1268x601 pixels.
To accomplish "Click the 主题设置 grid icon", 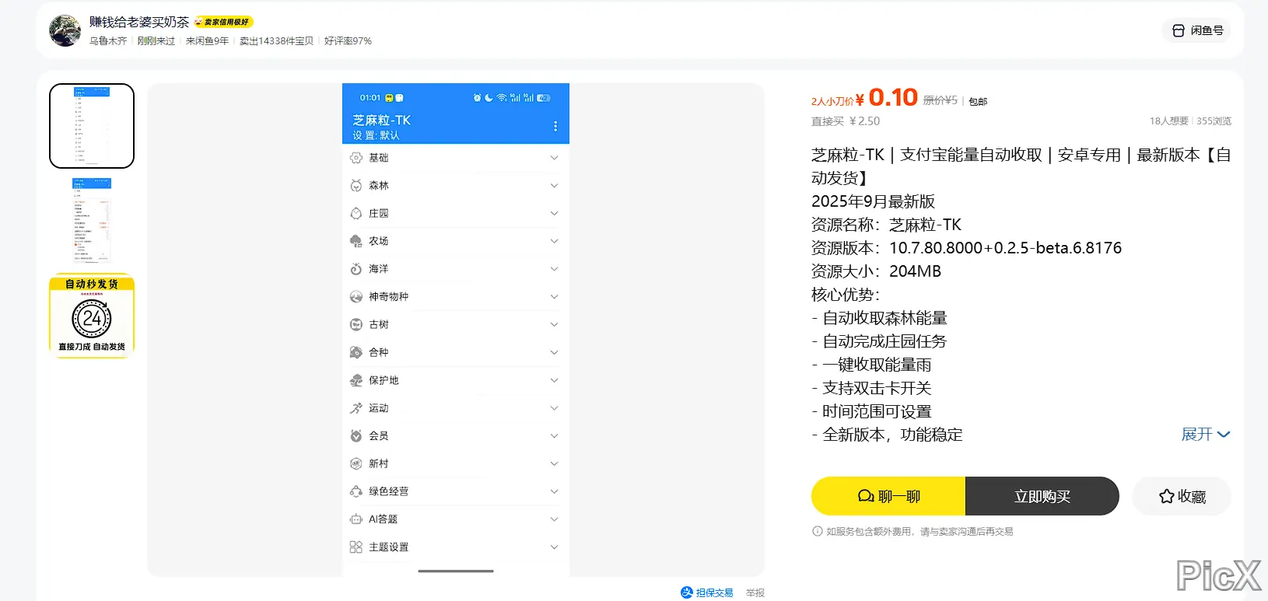I will pos(356,547).
